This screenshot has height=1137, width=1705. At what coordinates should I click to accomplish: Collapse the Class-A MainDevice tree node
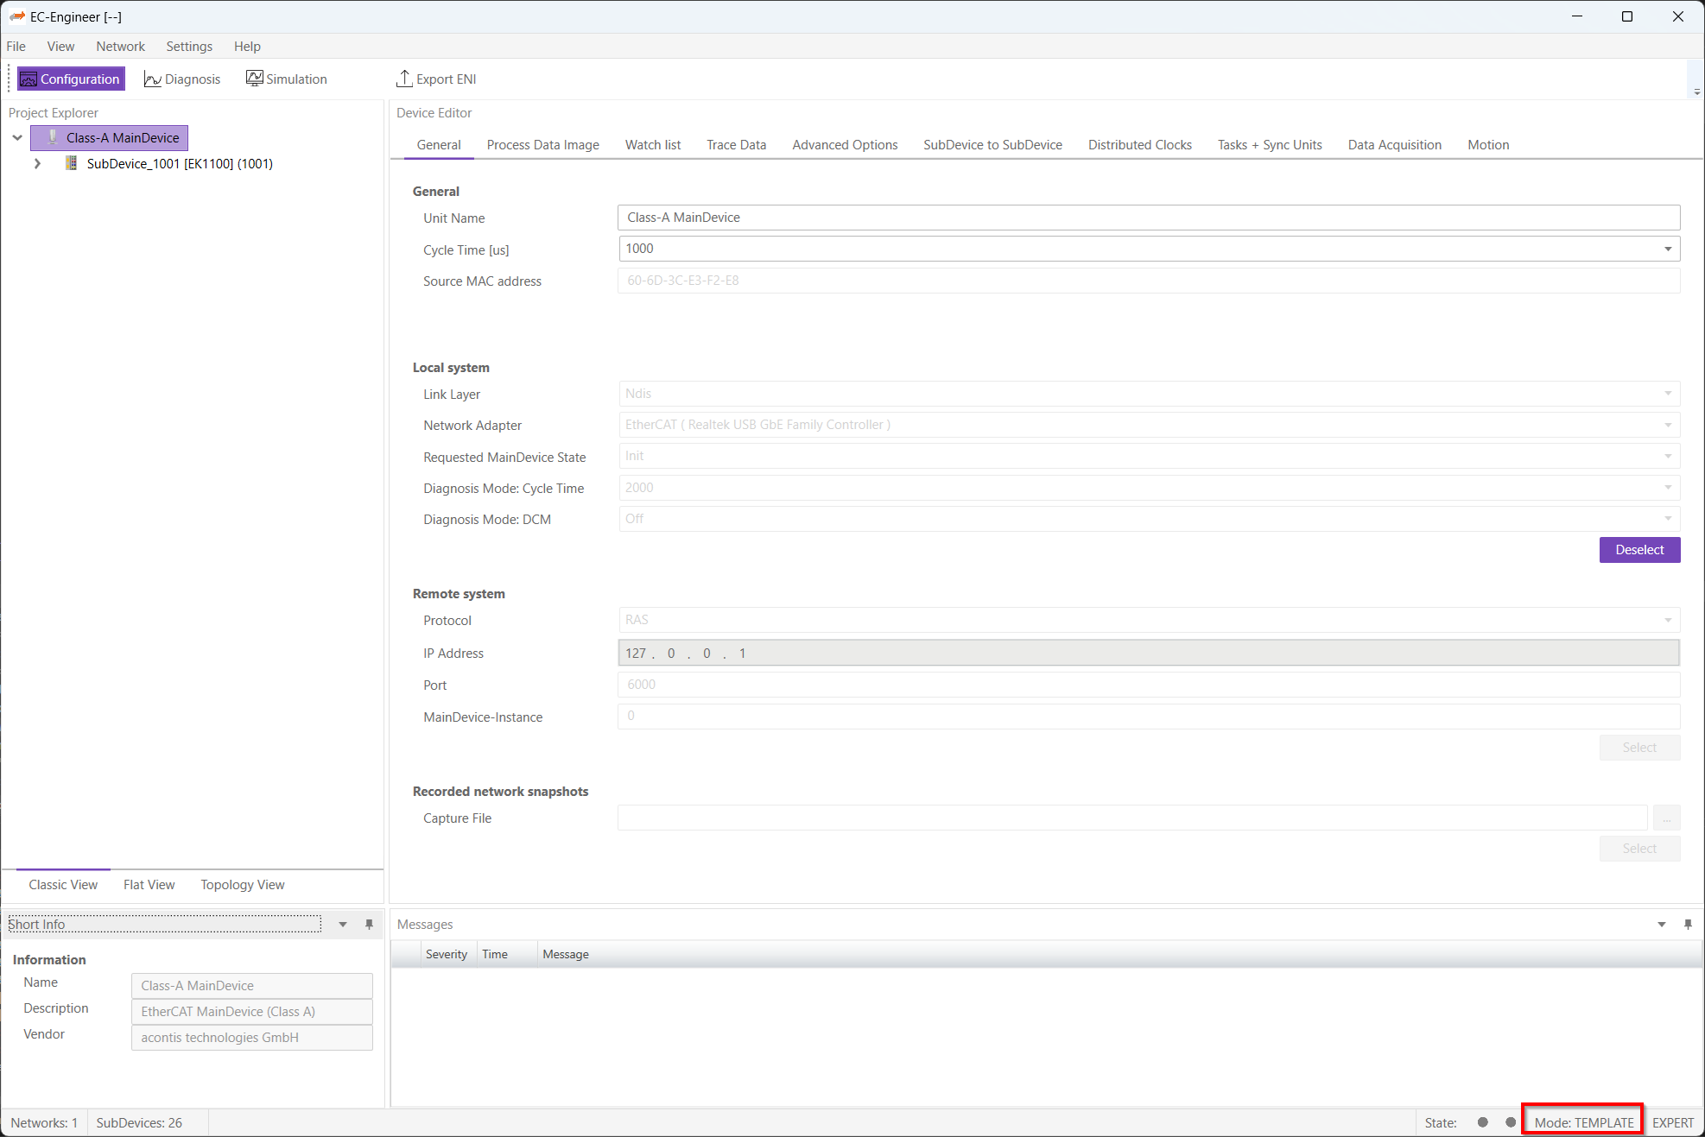click(17, 137)
